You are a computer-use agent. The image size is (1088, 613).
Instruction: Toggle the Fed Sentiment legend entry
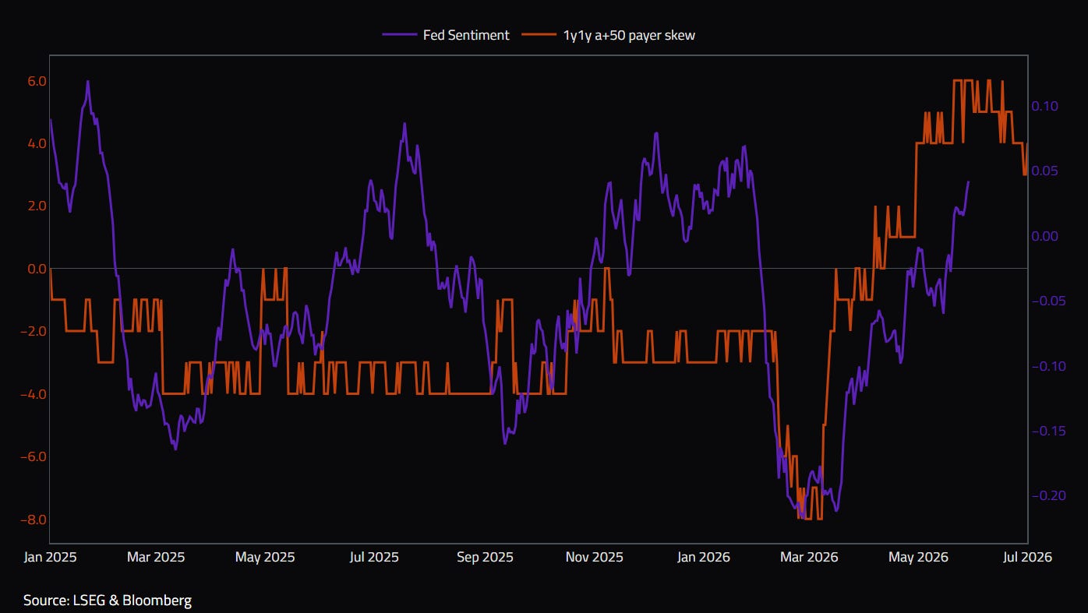pyautogui.click(x=446, y=35)
